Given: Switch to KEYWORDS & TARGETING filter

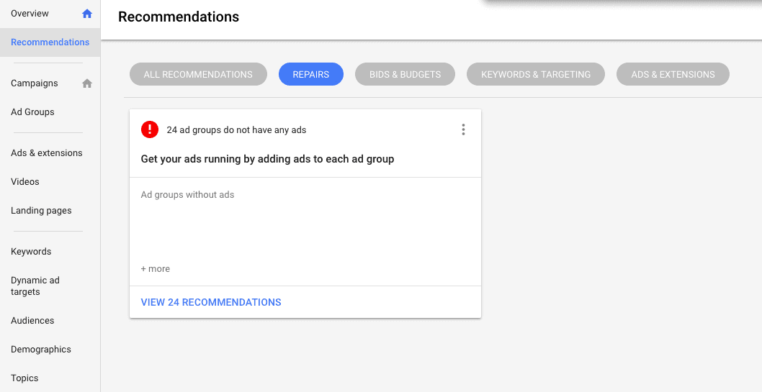Looking at the screenshot, I should (536, 74).
